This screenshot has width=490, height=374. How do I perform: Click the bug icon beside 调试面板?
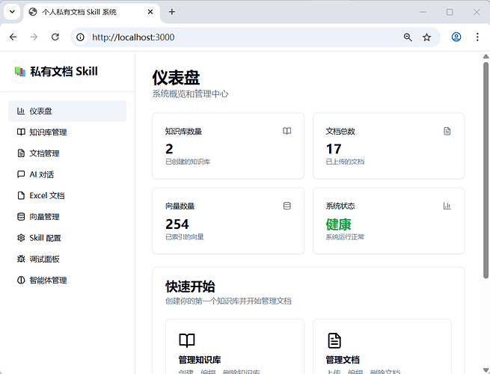pos(21,259)
